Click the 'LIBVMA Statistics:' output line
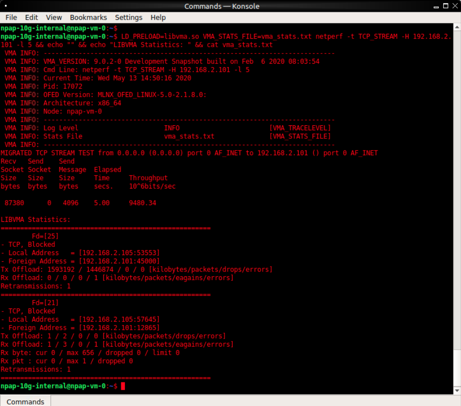The image size is (461, 406). click(36, 219)
